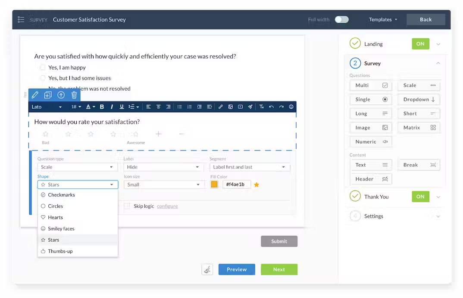Apply bold formatting in the text editor

[102, 106]
